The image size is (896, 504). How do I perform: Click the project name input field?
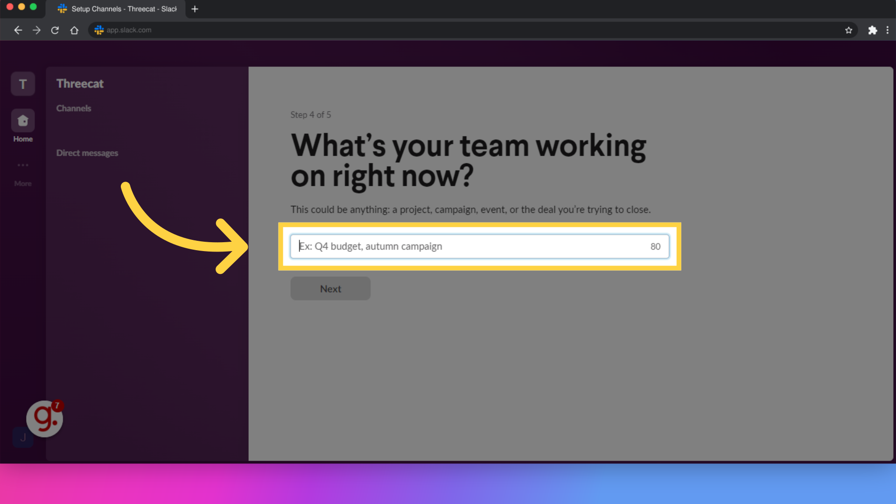tap(480, 246)
